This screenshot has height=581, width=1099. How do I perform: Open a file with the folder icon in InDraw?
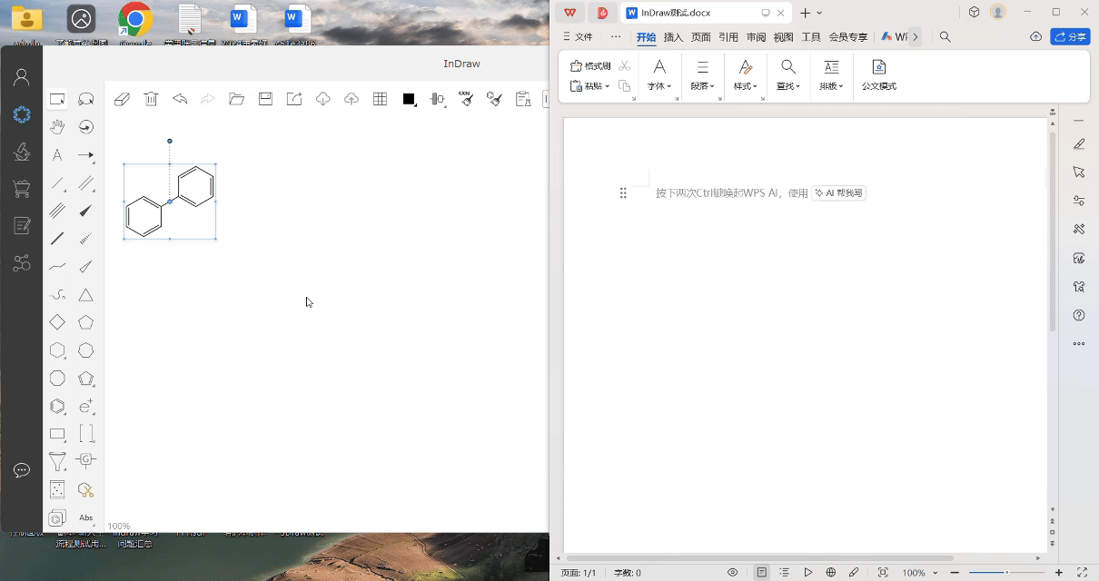coord(237,99)
